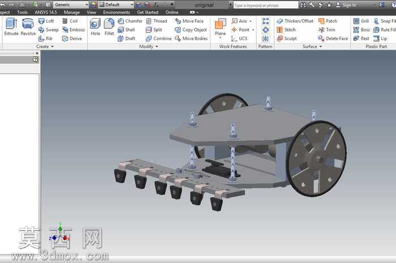Click the appearance color wheel icon
Image resolution: width=396 pixels, height=263 pixels.
[x=93, y=5]
